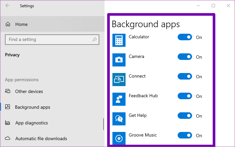Click the Camera app name

(x=136, y=56)
